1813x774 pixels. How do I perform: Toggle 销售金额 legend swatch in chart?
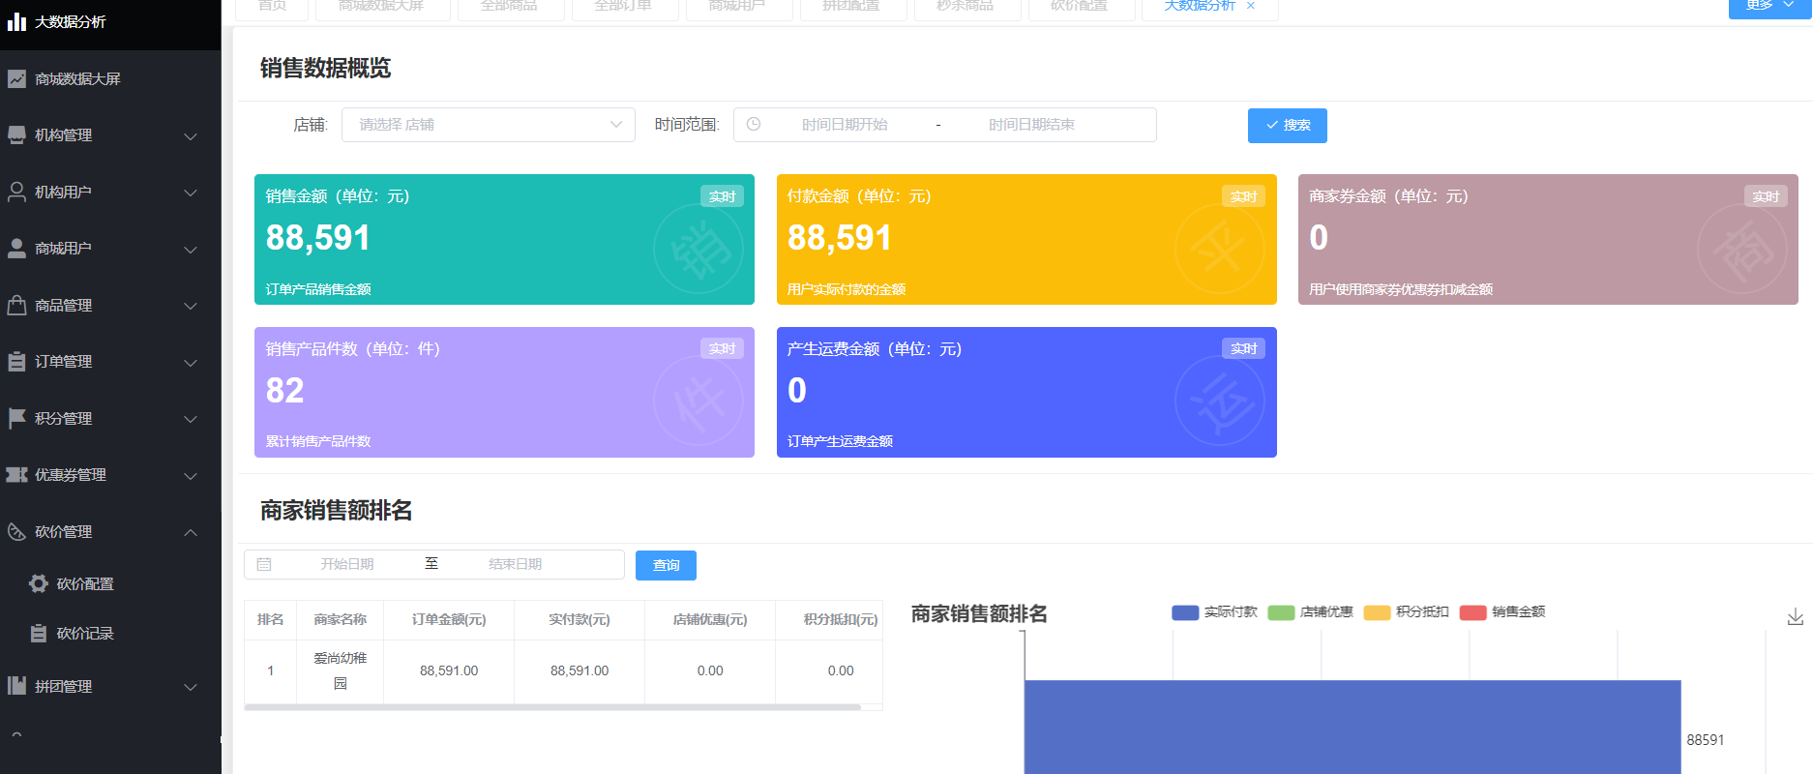(1472, 612)
